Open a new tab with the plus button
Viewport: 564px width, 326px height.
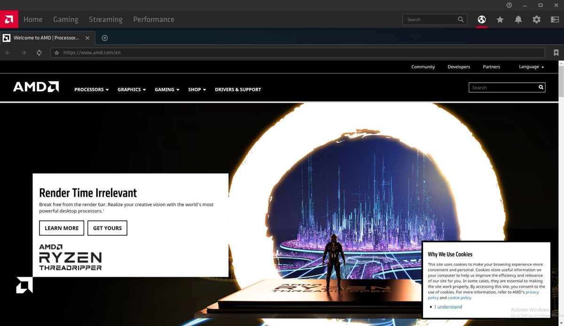click(x=105, y=38)
